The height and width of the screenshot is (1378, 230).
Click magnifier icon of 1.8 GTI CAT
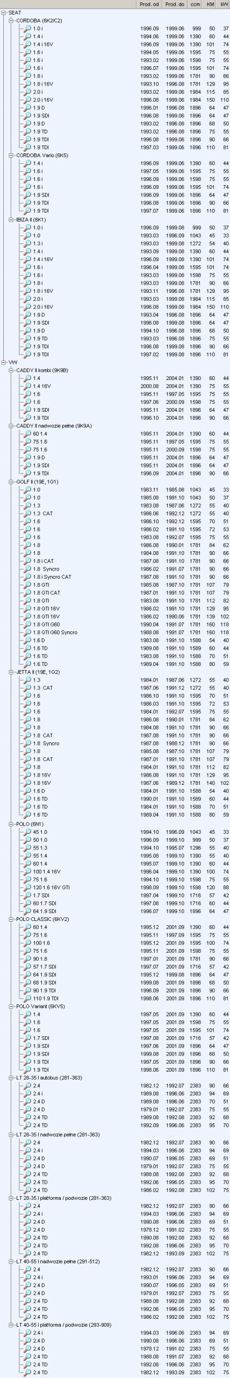[28, 593]
